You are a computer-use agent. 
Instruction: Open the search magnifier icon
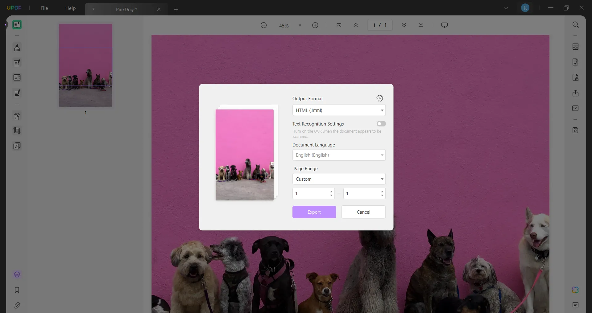point(575,25)
